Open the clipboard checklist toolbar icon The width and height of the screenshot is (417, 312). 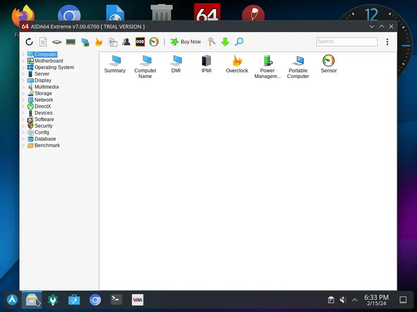click(x=113, y=42)
